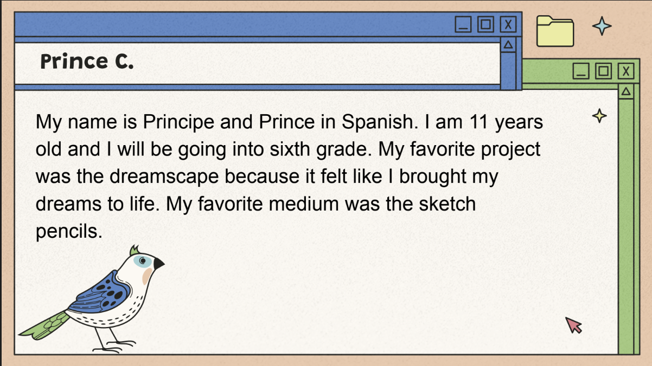Maximize the blue retro window
The image size is (652, 366).
click(x=485, y=24)
